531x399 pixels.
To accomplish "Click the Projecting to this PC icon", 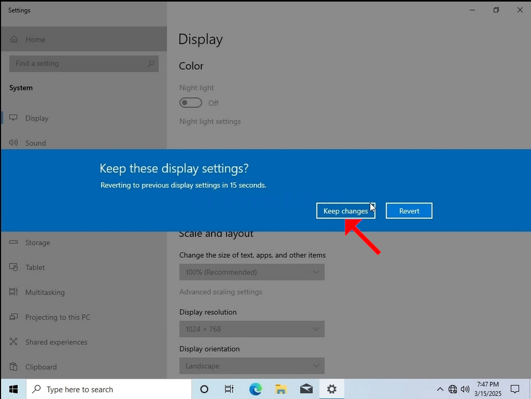I will 13,317.
